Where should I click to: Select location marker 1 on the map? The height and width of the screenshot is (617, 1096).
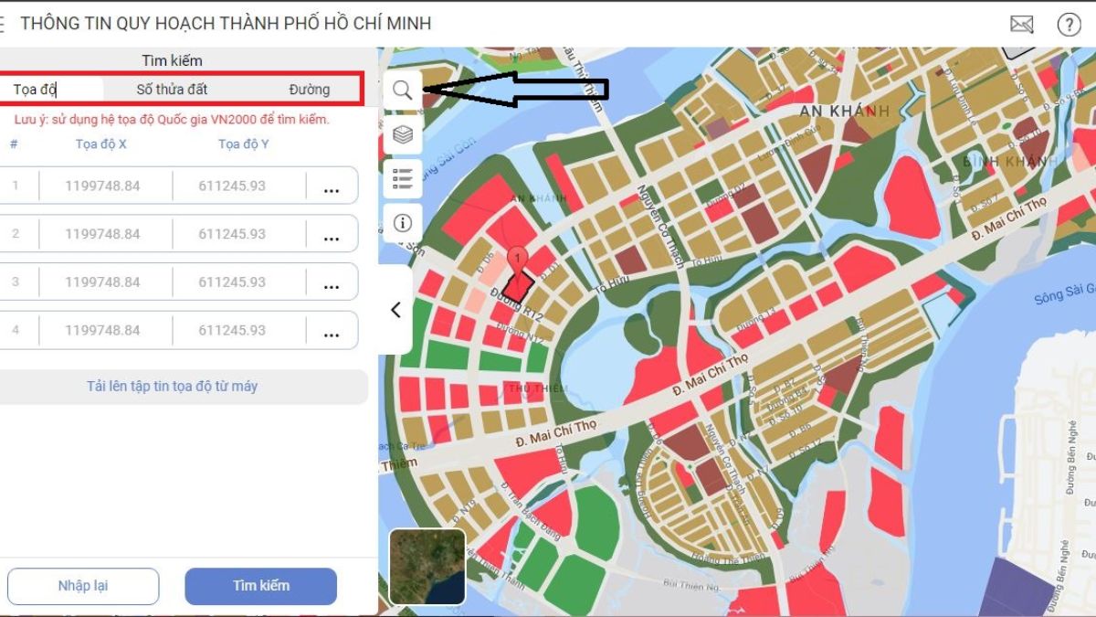click(x=517, y=261)
